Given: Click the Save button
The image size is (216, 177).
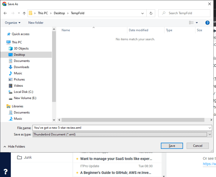Looking at the screenshot, I should 172,146.
